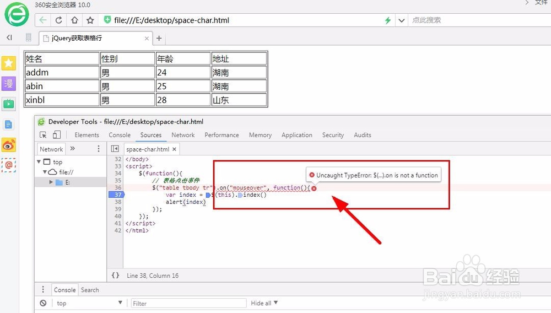Bookmark the page using the star icon
The image size is (551, 313).
[90, 20]
